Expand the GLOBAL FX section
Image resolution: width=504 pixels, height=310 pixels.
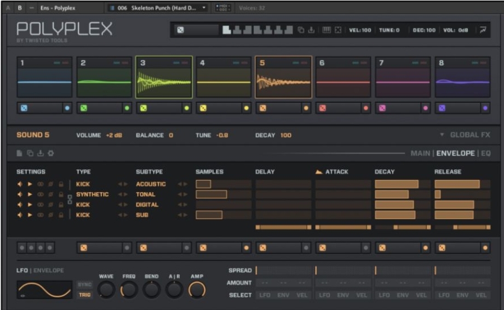466,135
